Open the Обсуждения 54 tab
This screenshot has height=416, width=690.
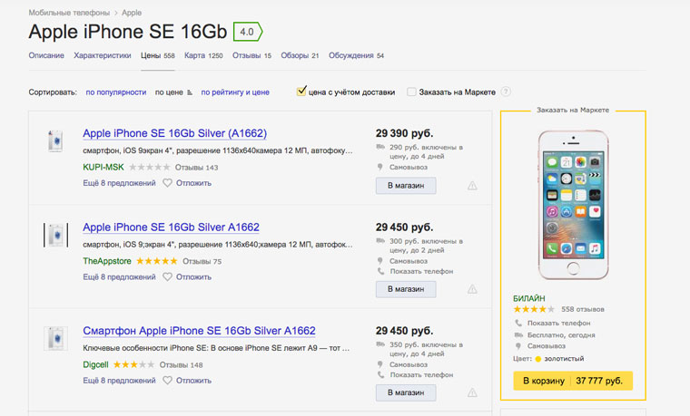pyautogui.click(x=356, y=55)
